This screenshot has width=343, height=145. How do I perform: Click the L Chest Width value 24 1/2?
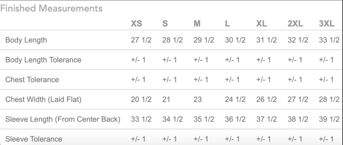click(235, 99)
